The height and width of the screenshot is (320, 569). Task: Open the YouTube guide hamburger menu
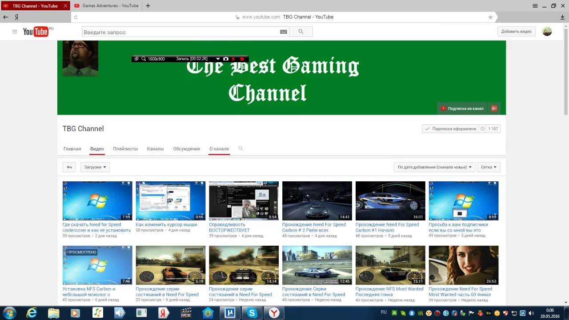click(15, 32)
